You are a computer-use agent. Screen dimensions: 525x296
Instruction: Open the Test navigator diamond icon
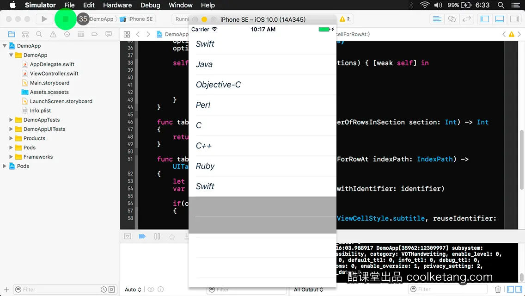(67, 34)
